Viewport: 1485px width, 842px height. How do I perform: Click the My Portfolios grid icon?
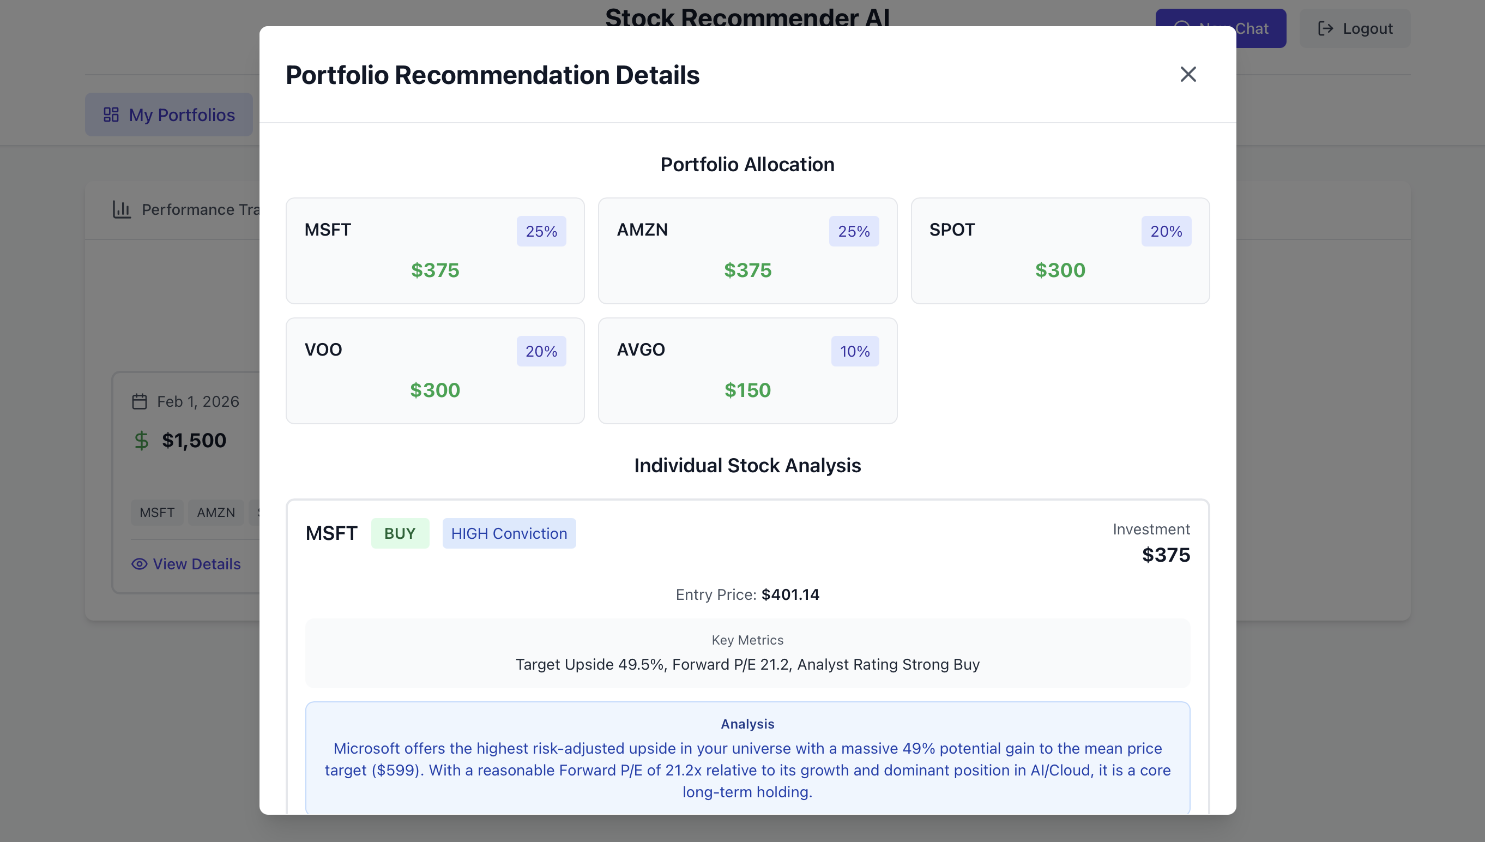(x=111, y=115)
